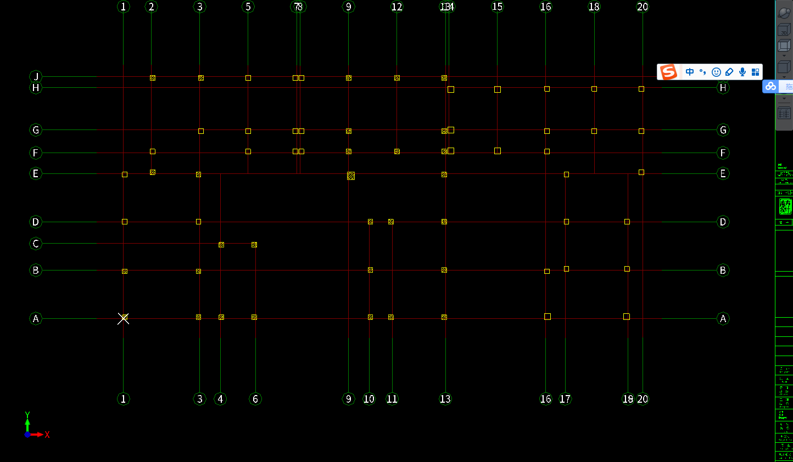Click the Sogou skin pen icon
This screenshot has width=793, height=462.
tap(729, 72)
